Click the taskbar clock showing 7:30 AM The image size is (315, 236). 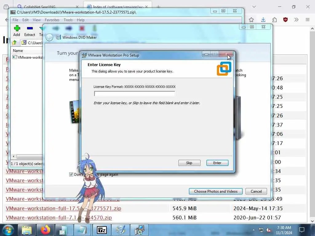tap(284, 230)
